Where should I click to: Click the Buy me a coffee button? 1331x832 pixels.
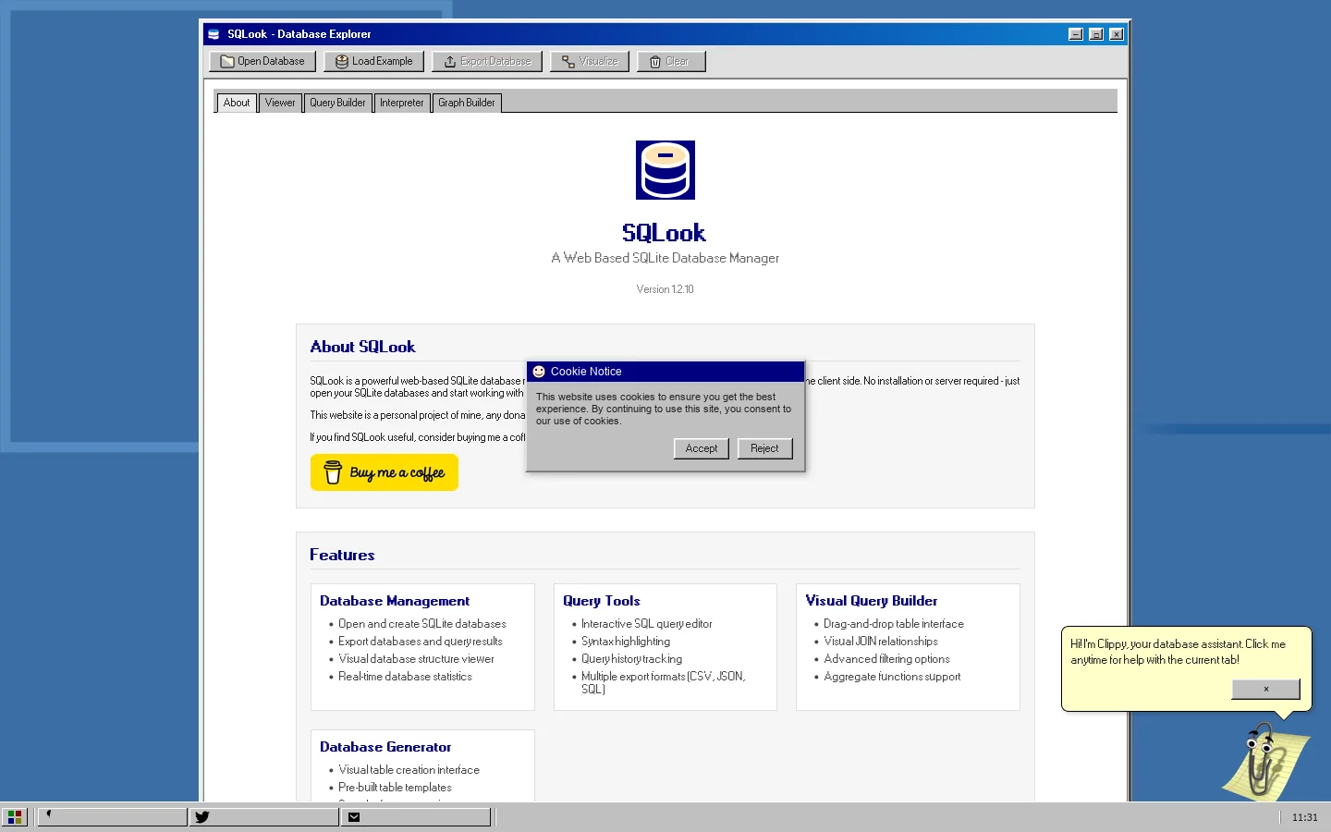385,472
